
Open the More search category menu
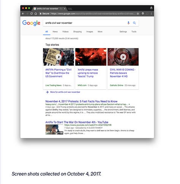(x=100, y=32)
